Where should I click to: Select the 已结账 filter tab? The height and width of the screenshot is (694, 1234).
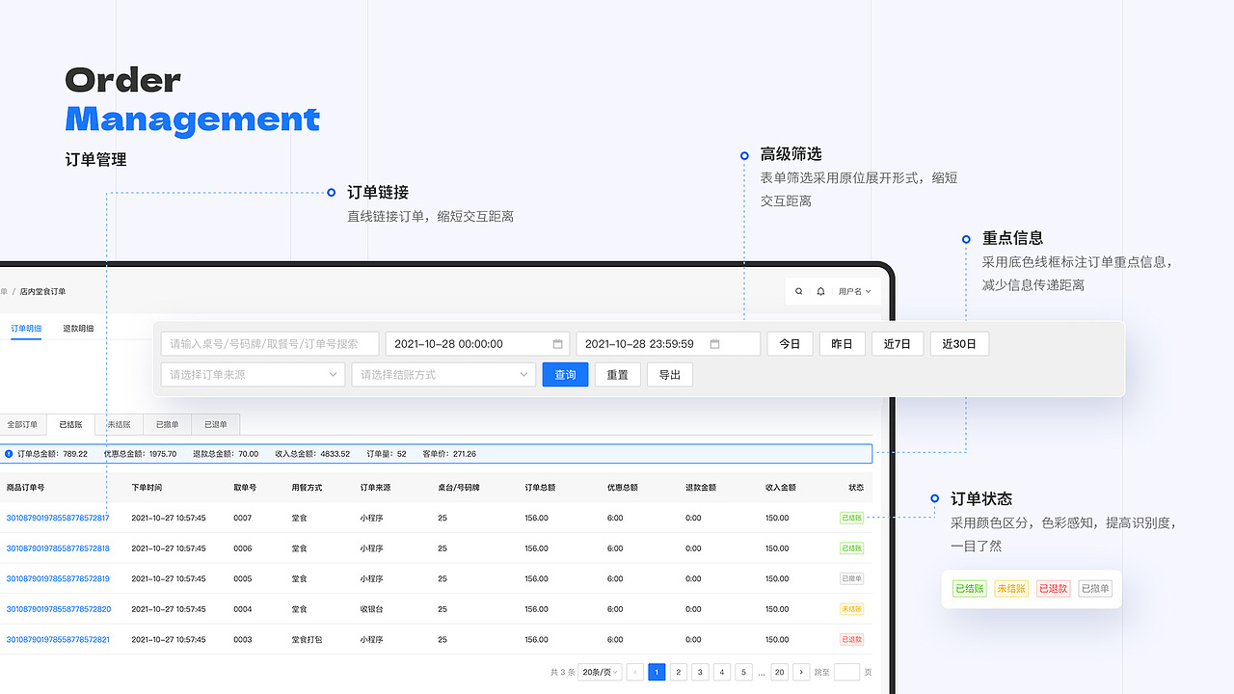point(70,424)
